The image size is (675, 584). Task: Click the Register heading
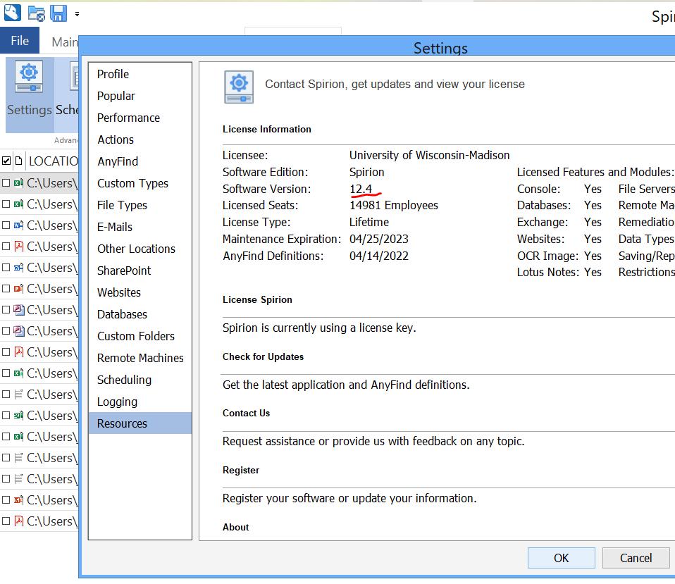click(x=241, y=471)
